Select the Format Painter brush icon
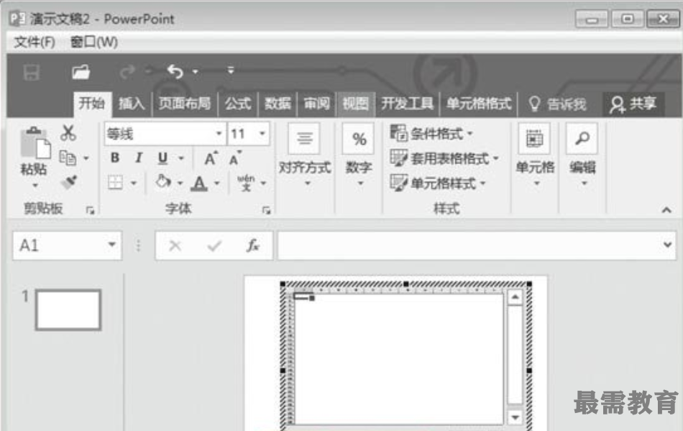 pyautogui.click(x=68, y=182)
